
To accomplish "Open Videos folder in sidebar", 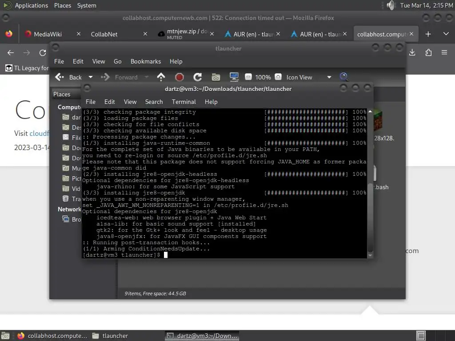I will 72,188.
